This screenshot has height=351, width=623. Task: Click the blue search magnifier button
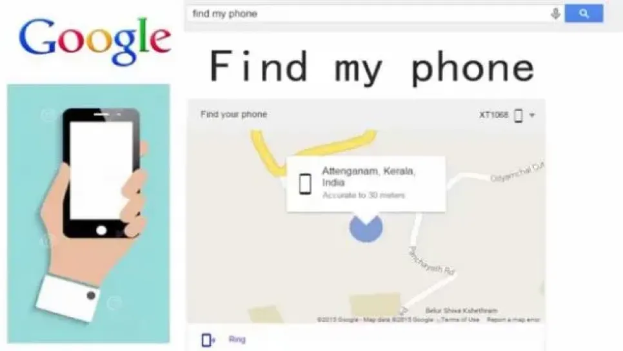584,14
